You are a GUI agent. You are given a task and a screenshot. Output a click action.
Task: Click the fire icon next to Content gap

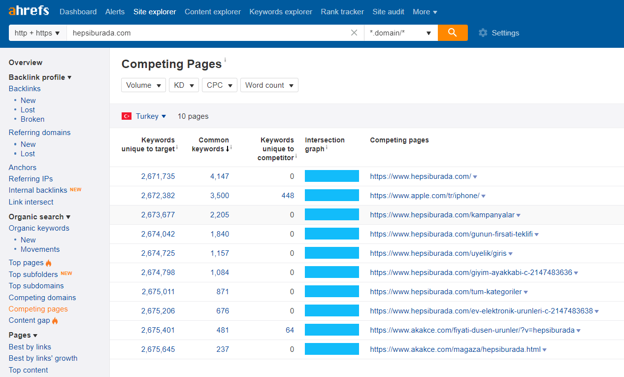[x=55, y=321]
